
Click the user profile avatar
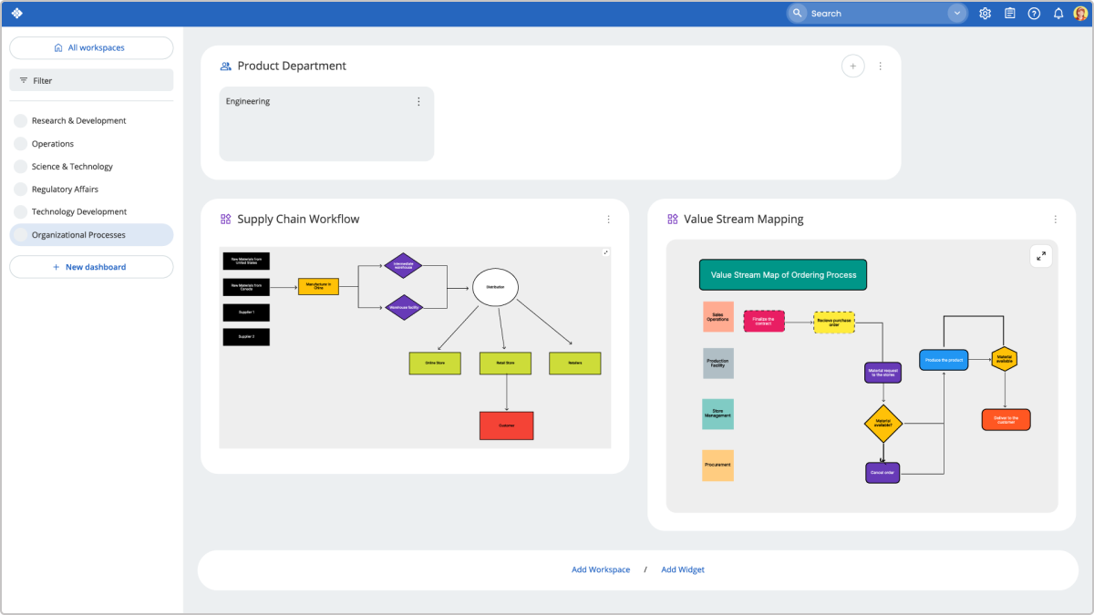coord(1080,14)
